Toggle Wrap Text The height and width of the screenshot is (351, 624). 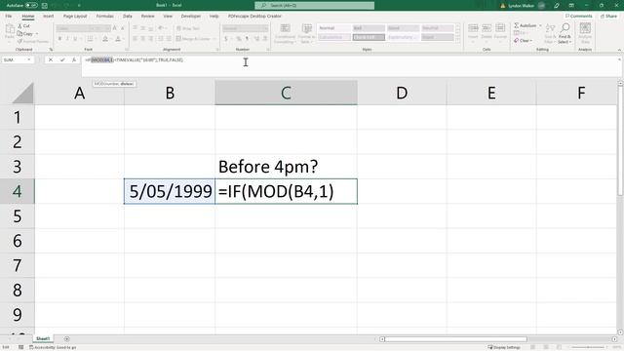(x=188, y=28)
